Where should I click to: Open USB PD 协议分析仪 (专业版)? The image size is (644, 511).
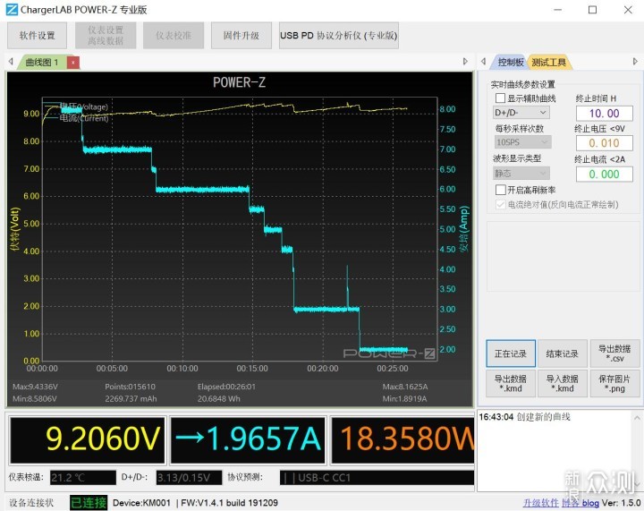point(338,35)
